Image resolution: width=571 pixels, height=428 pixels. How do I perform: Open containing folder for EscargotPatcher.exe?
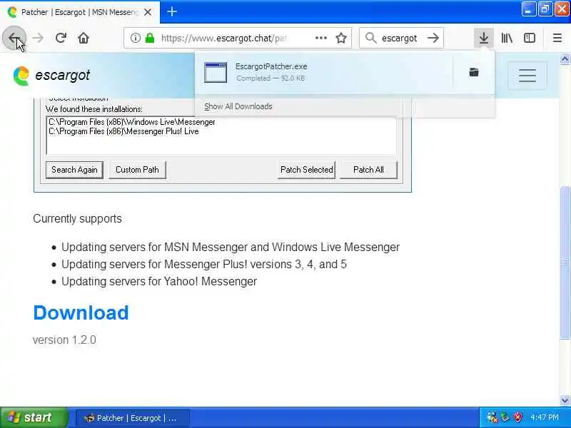[x=474, y=72]
